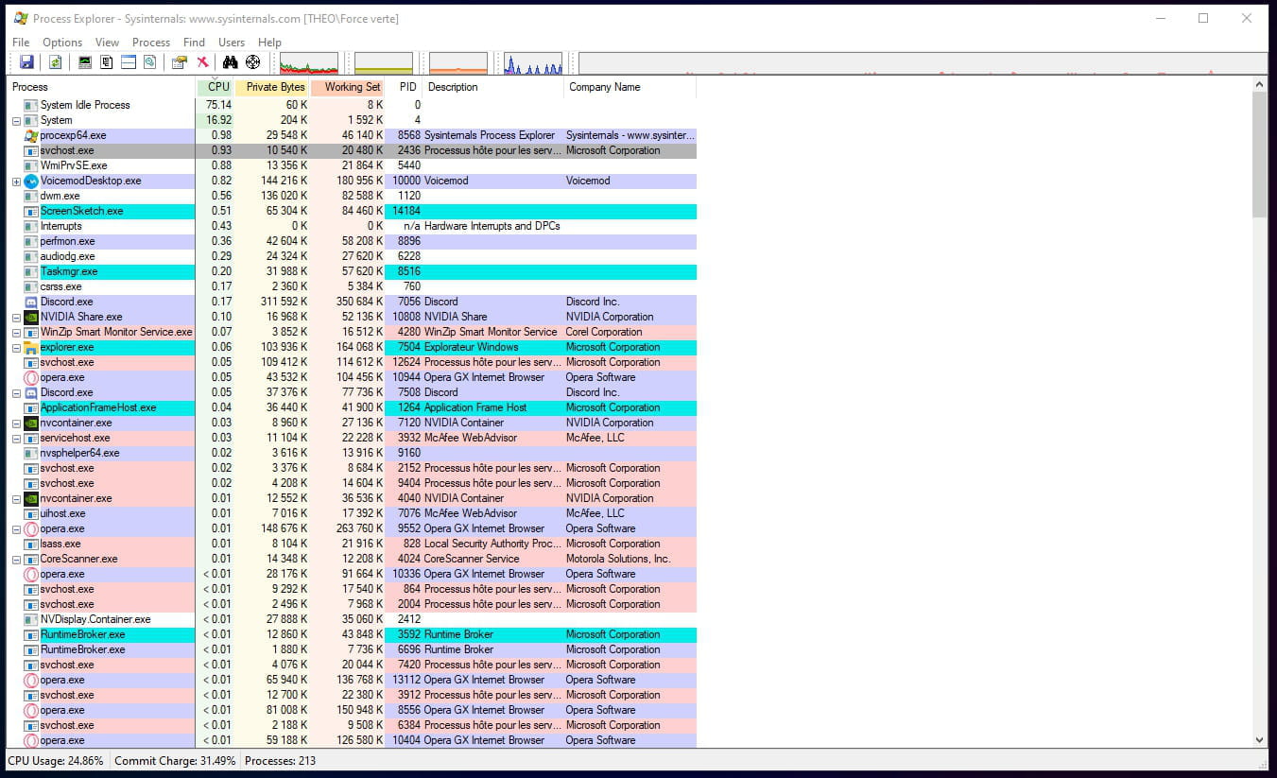Sort by the Working Set column header

[348, 87]
